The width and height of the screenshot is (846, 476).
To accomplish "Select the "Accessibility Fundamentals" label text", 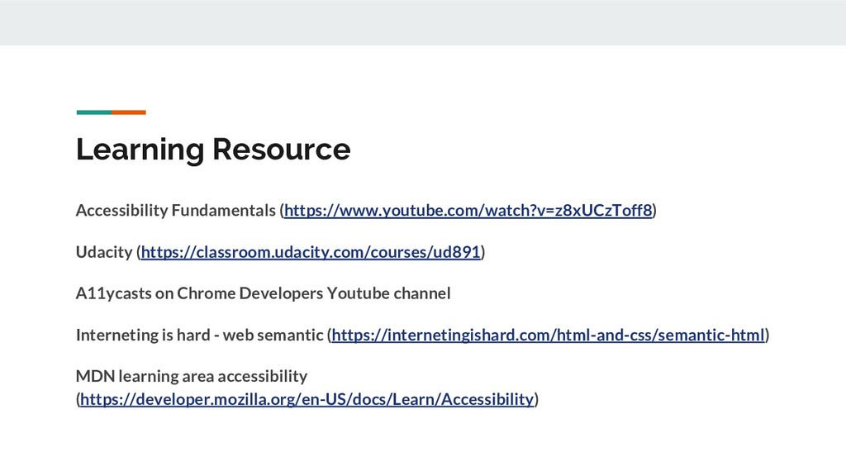I will [176, 211].
